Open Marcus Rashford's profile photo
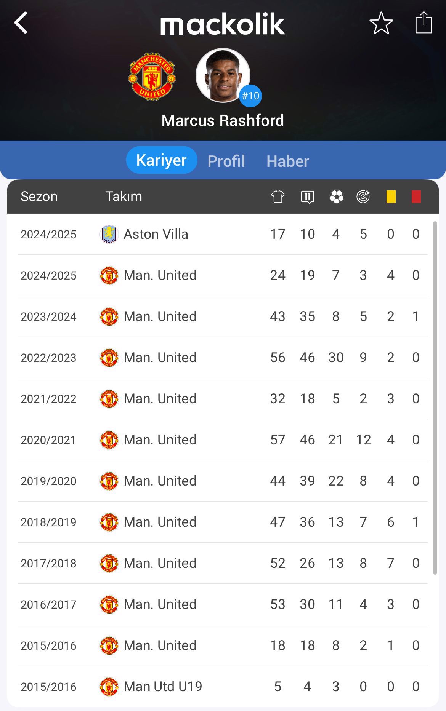446x711 pixels. [223, 75]
